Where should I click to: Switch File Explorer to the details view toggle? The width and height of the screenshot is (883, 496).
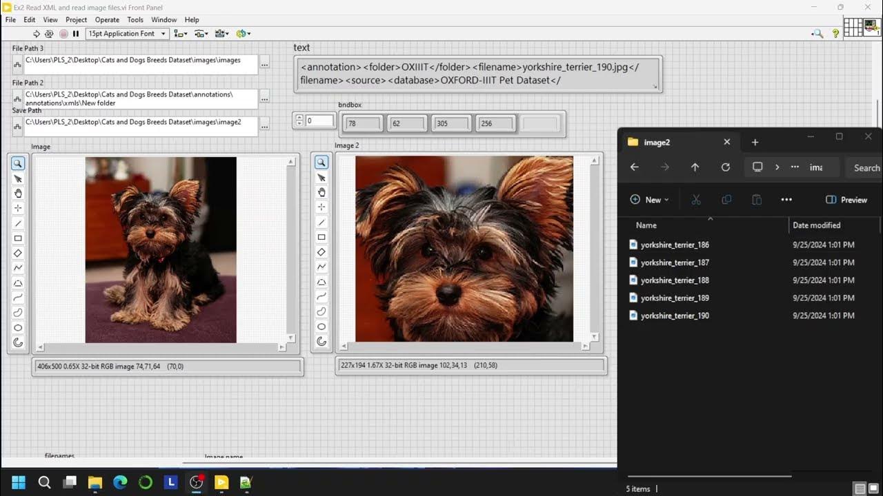[x=860, y=488]
